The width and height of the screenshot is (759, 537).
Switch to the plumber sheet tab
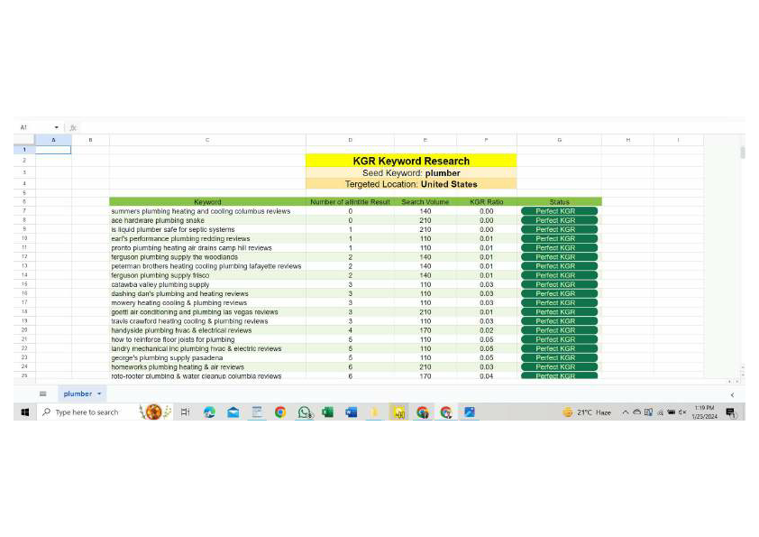(77, 393)
